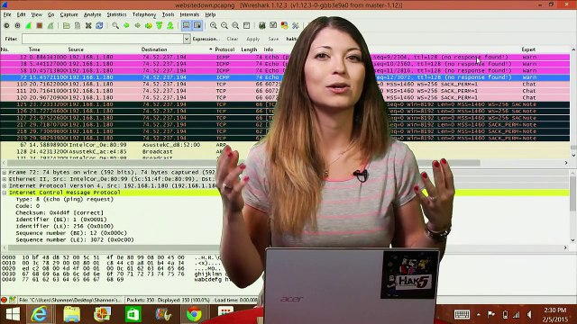Select 'Type: 8 (Echo (ping) request)' line
Image resolution: width=577 pixels, height=324 pixels.
pos(64,199)
